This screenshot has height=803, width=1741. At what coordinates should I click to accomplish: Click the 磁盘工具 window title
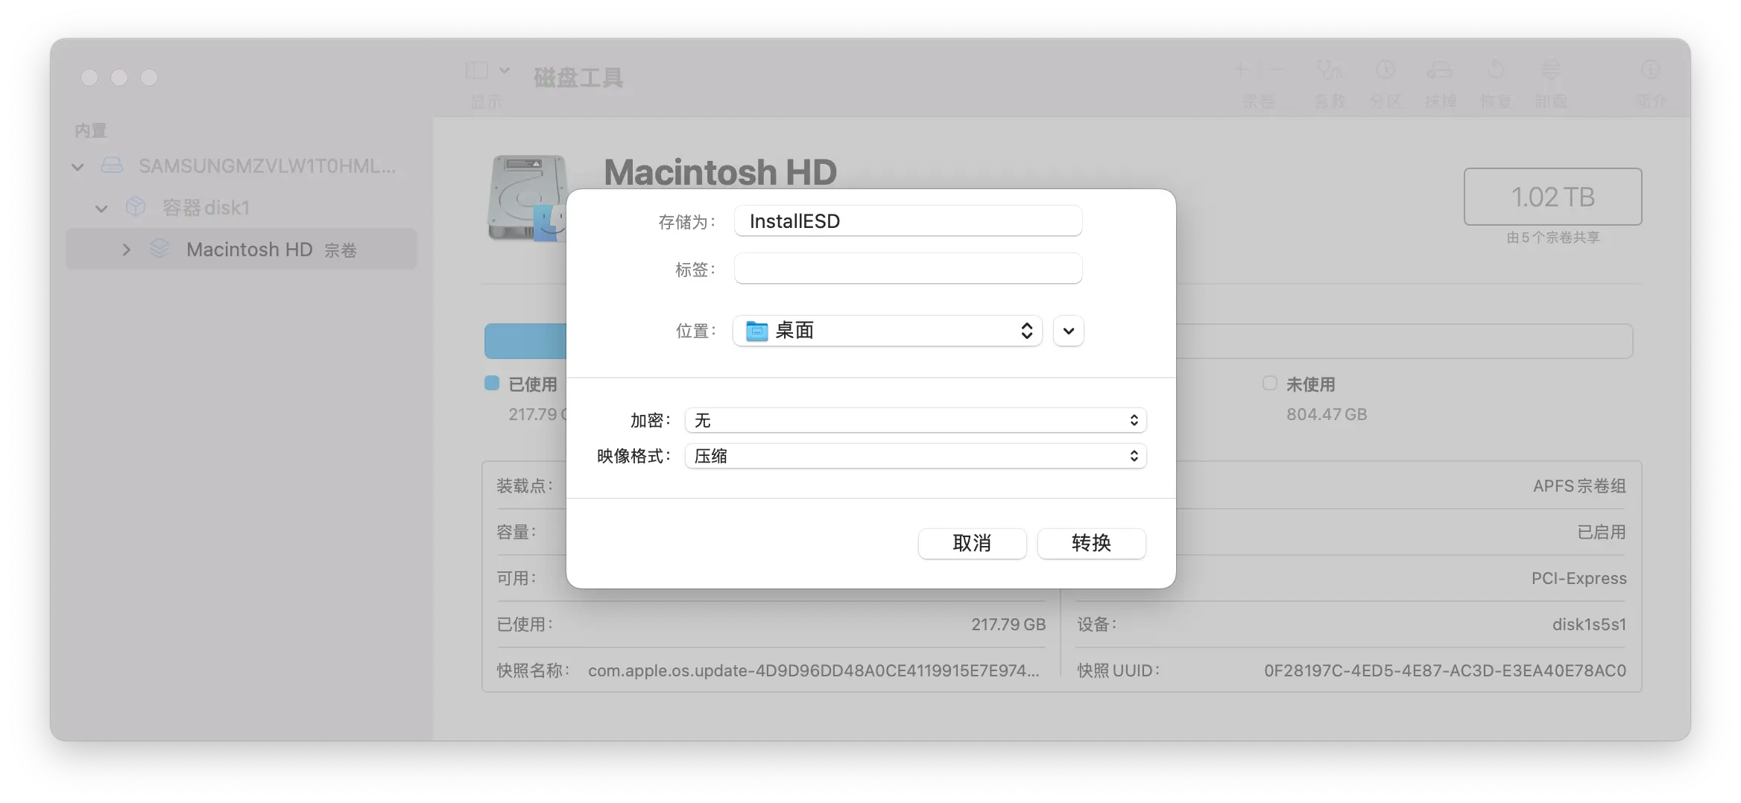coord(578,77)
